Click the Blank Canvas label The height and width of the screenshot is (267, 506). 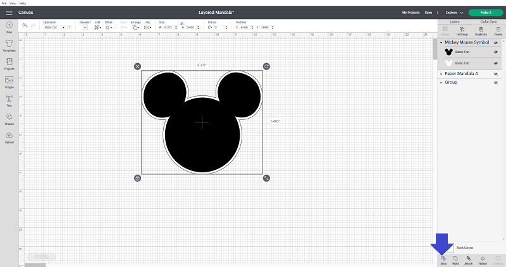465,247
